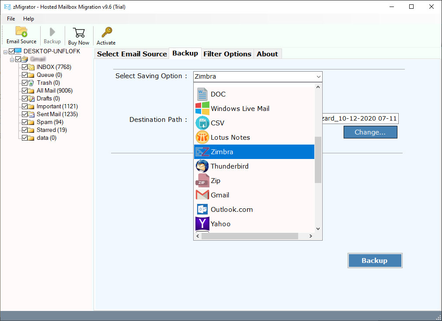Select the CSV icon in the list
This screenshot has height=321, width=442.
click(202, 123)
